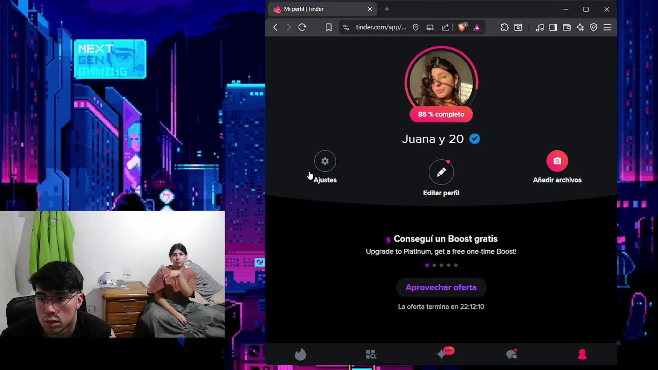This screenshot has width=658, height=370.
Task: Click the profile photo circle
Action: pyautogui.click(x=441, y=80)
